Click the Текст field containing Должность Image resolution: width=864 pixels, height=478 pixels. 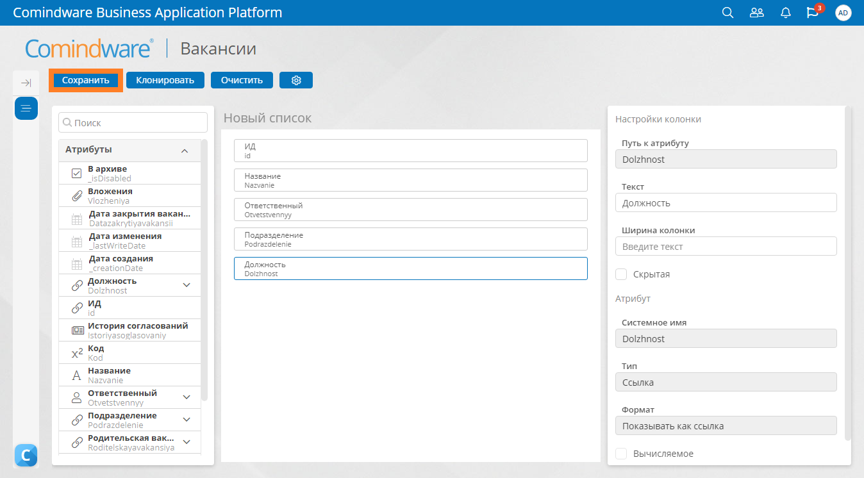coord(726,202)
